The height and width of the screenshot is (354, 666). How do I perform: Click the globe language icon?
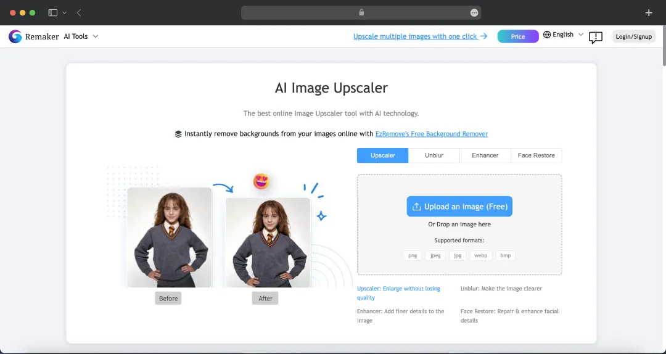(x=547, y=35)
